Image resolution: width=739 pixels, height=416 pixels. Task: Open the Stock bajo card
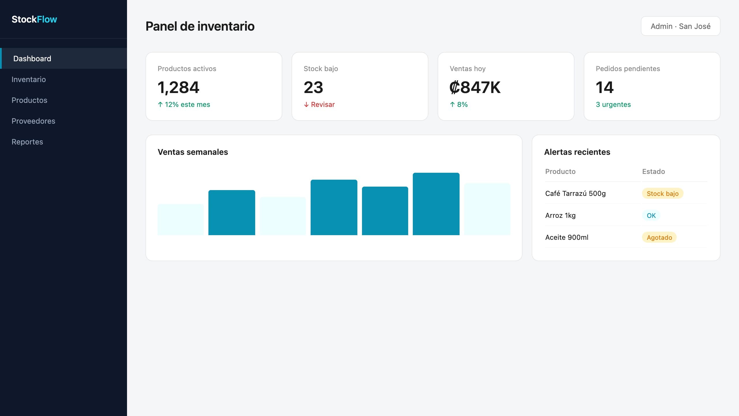[x=360, y=86]
